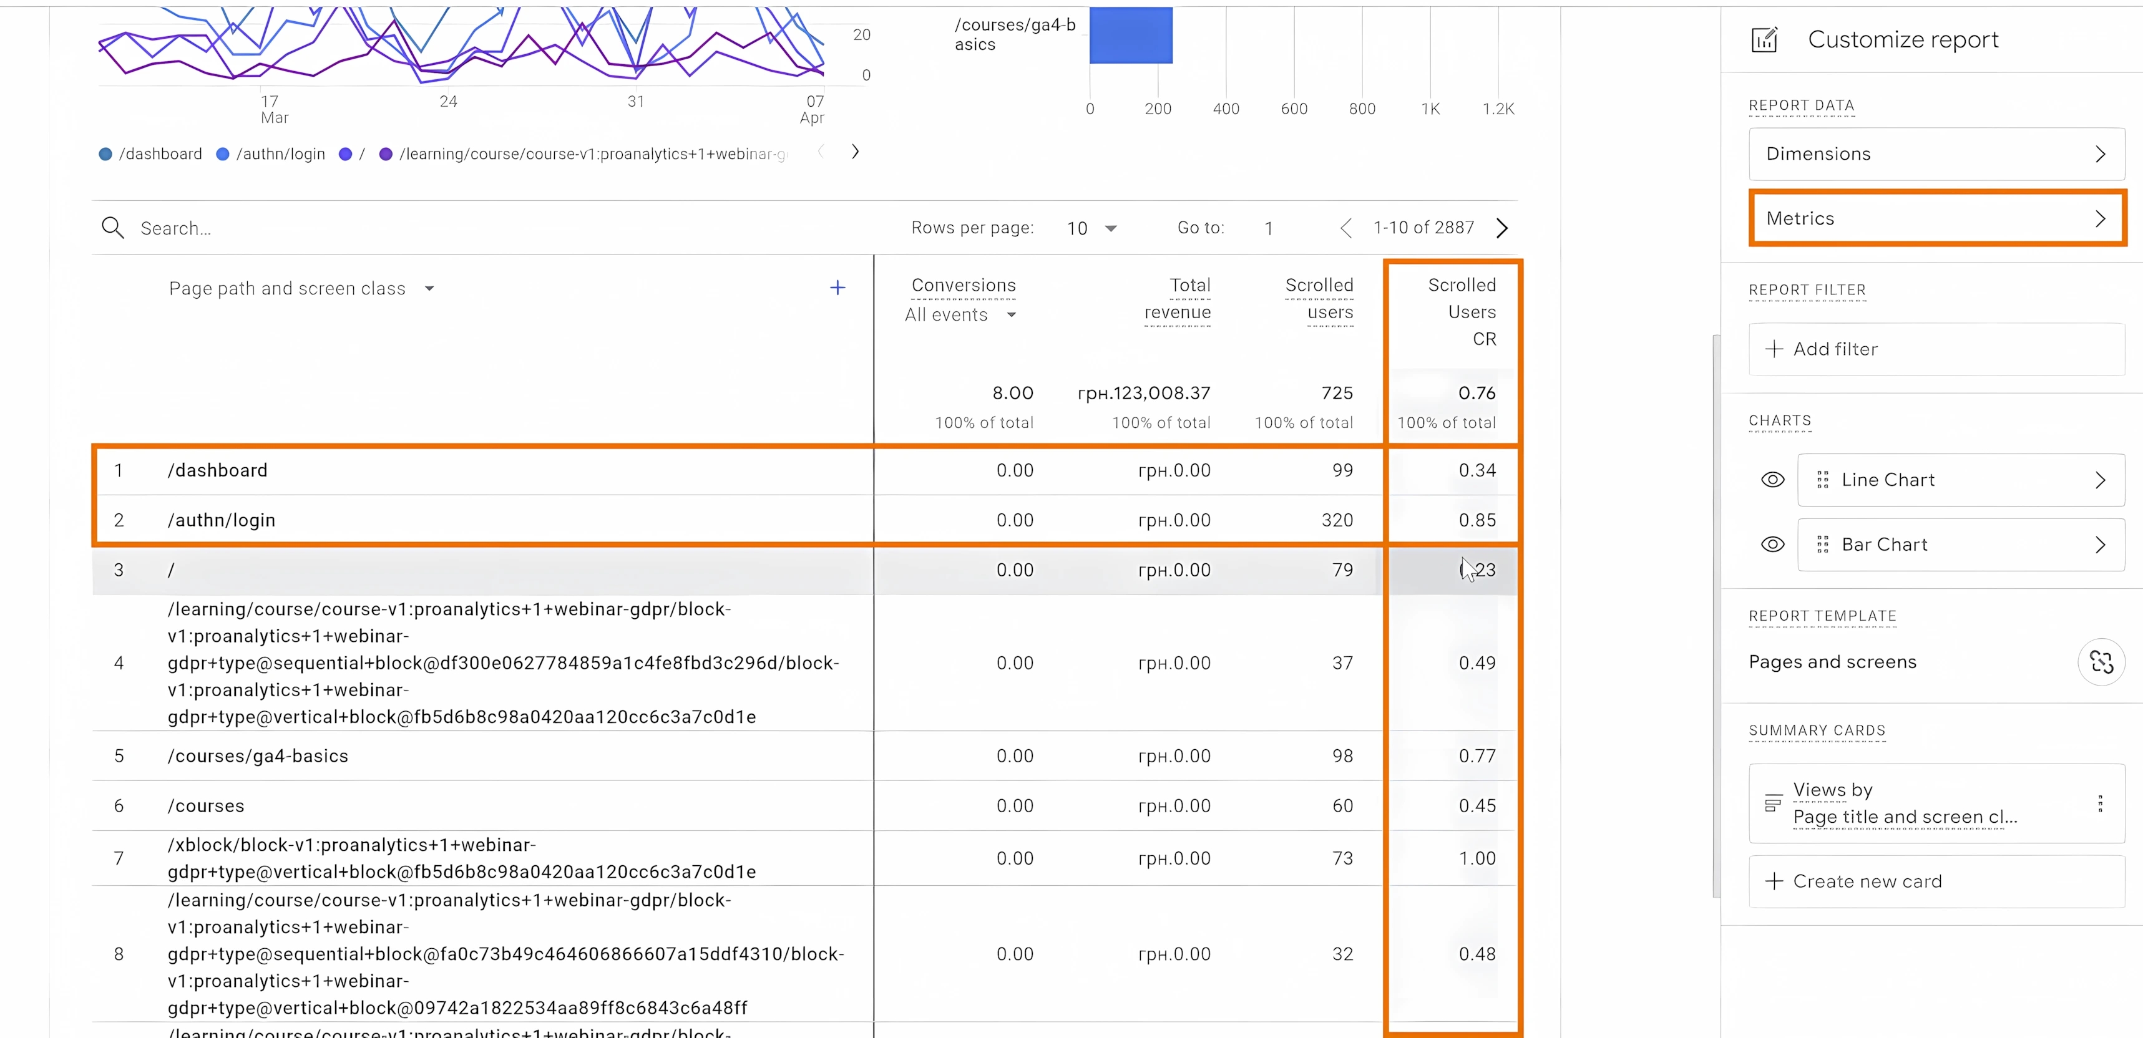The height and width of the screenshot is (1038, 2143).
Task: Click Pages and screens template name
Action: [1832, 662]
